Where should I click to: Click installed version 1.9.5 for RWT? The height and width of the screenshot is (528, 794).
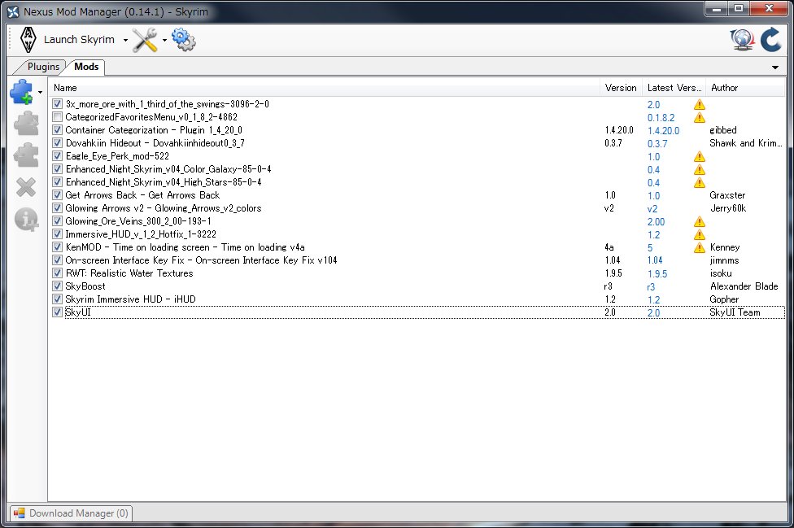[x=613, y=273]
